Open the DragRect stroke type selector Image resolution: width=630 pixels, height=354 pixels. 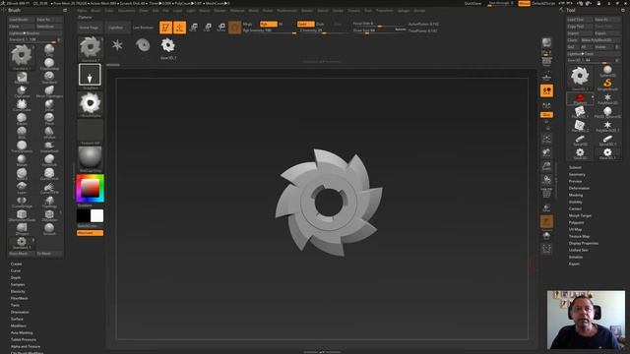click(x=90, y=75)
